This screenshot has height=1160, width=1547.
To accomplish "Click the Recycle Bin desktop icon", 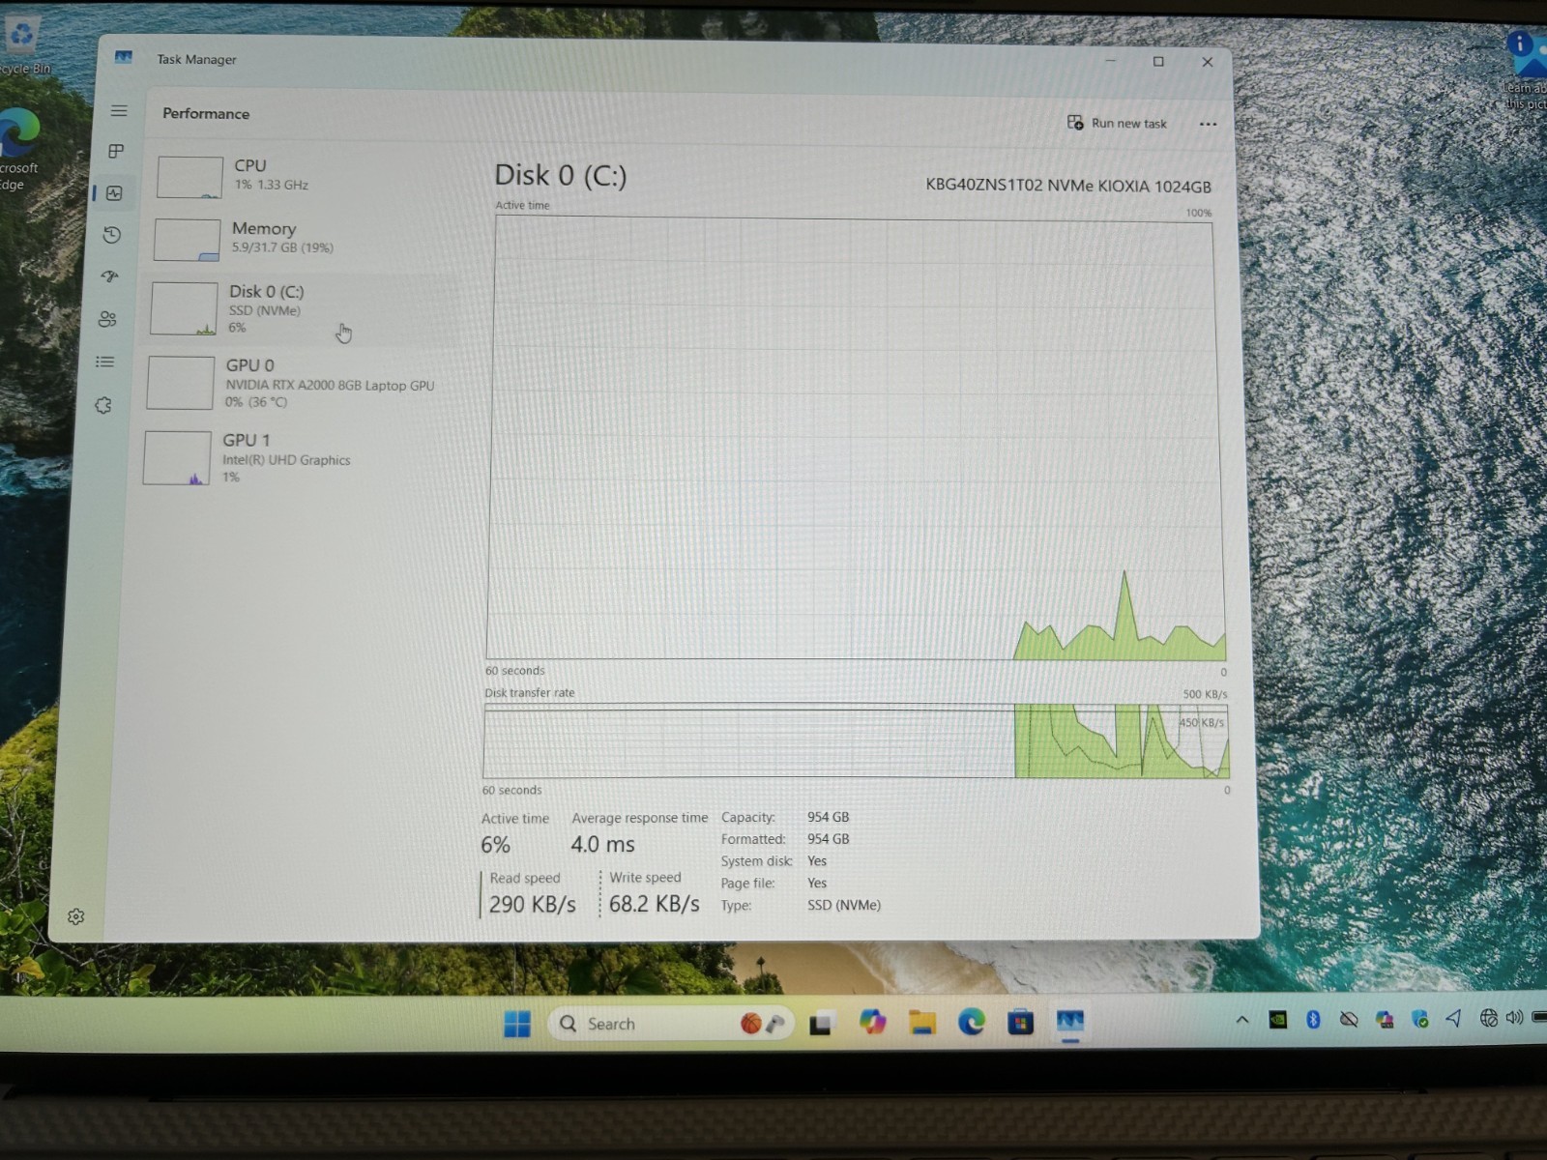I will [21, 43].
